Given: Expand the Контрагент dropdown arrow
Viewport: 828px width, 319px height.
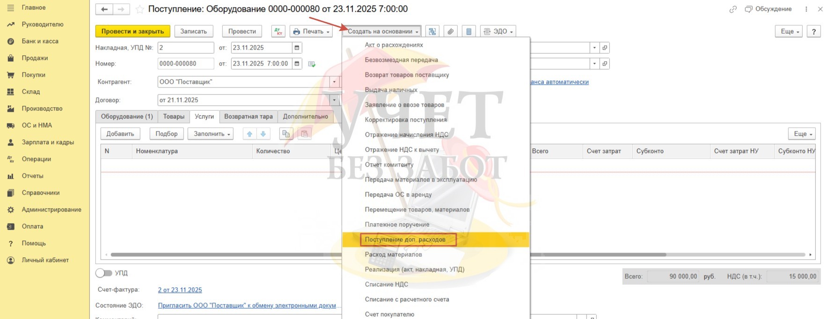Looking at the screenshot, I should (334, 82).
